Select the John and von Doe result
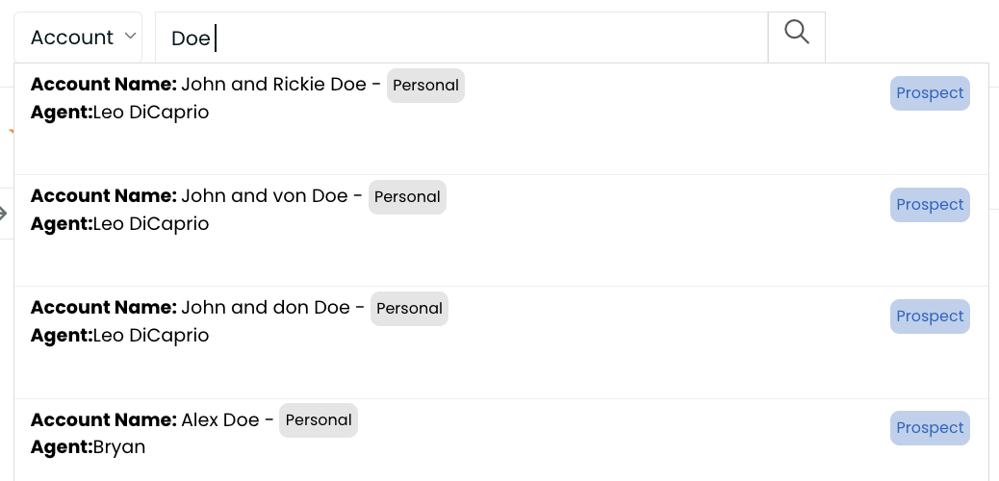999x481 pixels. point(501,231)
